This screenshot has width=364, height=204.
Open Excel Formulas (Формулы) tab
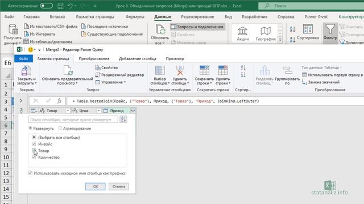coord(135,16)
